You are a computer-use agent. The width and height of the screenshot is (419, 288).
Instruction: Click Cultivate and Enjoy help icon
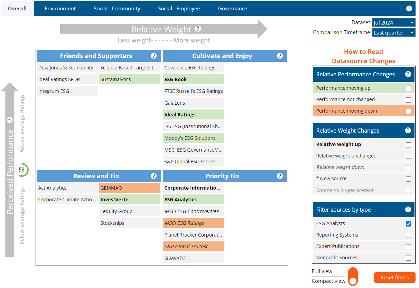pyautogui.click(x=280, y=56)
